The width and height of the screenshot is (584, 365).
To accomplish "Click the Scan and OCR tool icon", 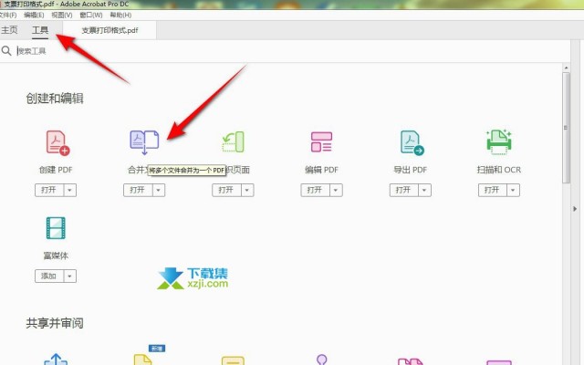I will tap(499, 142).
